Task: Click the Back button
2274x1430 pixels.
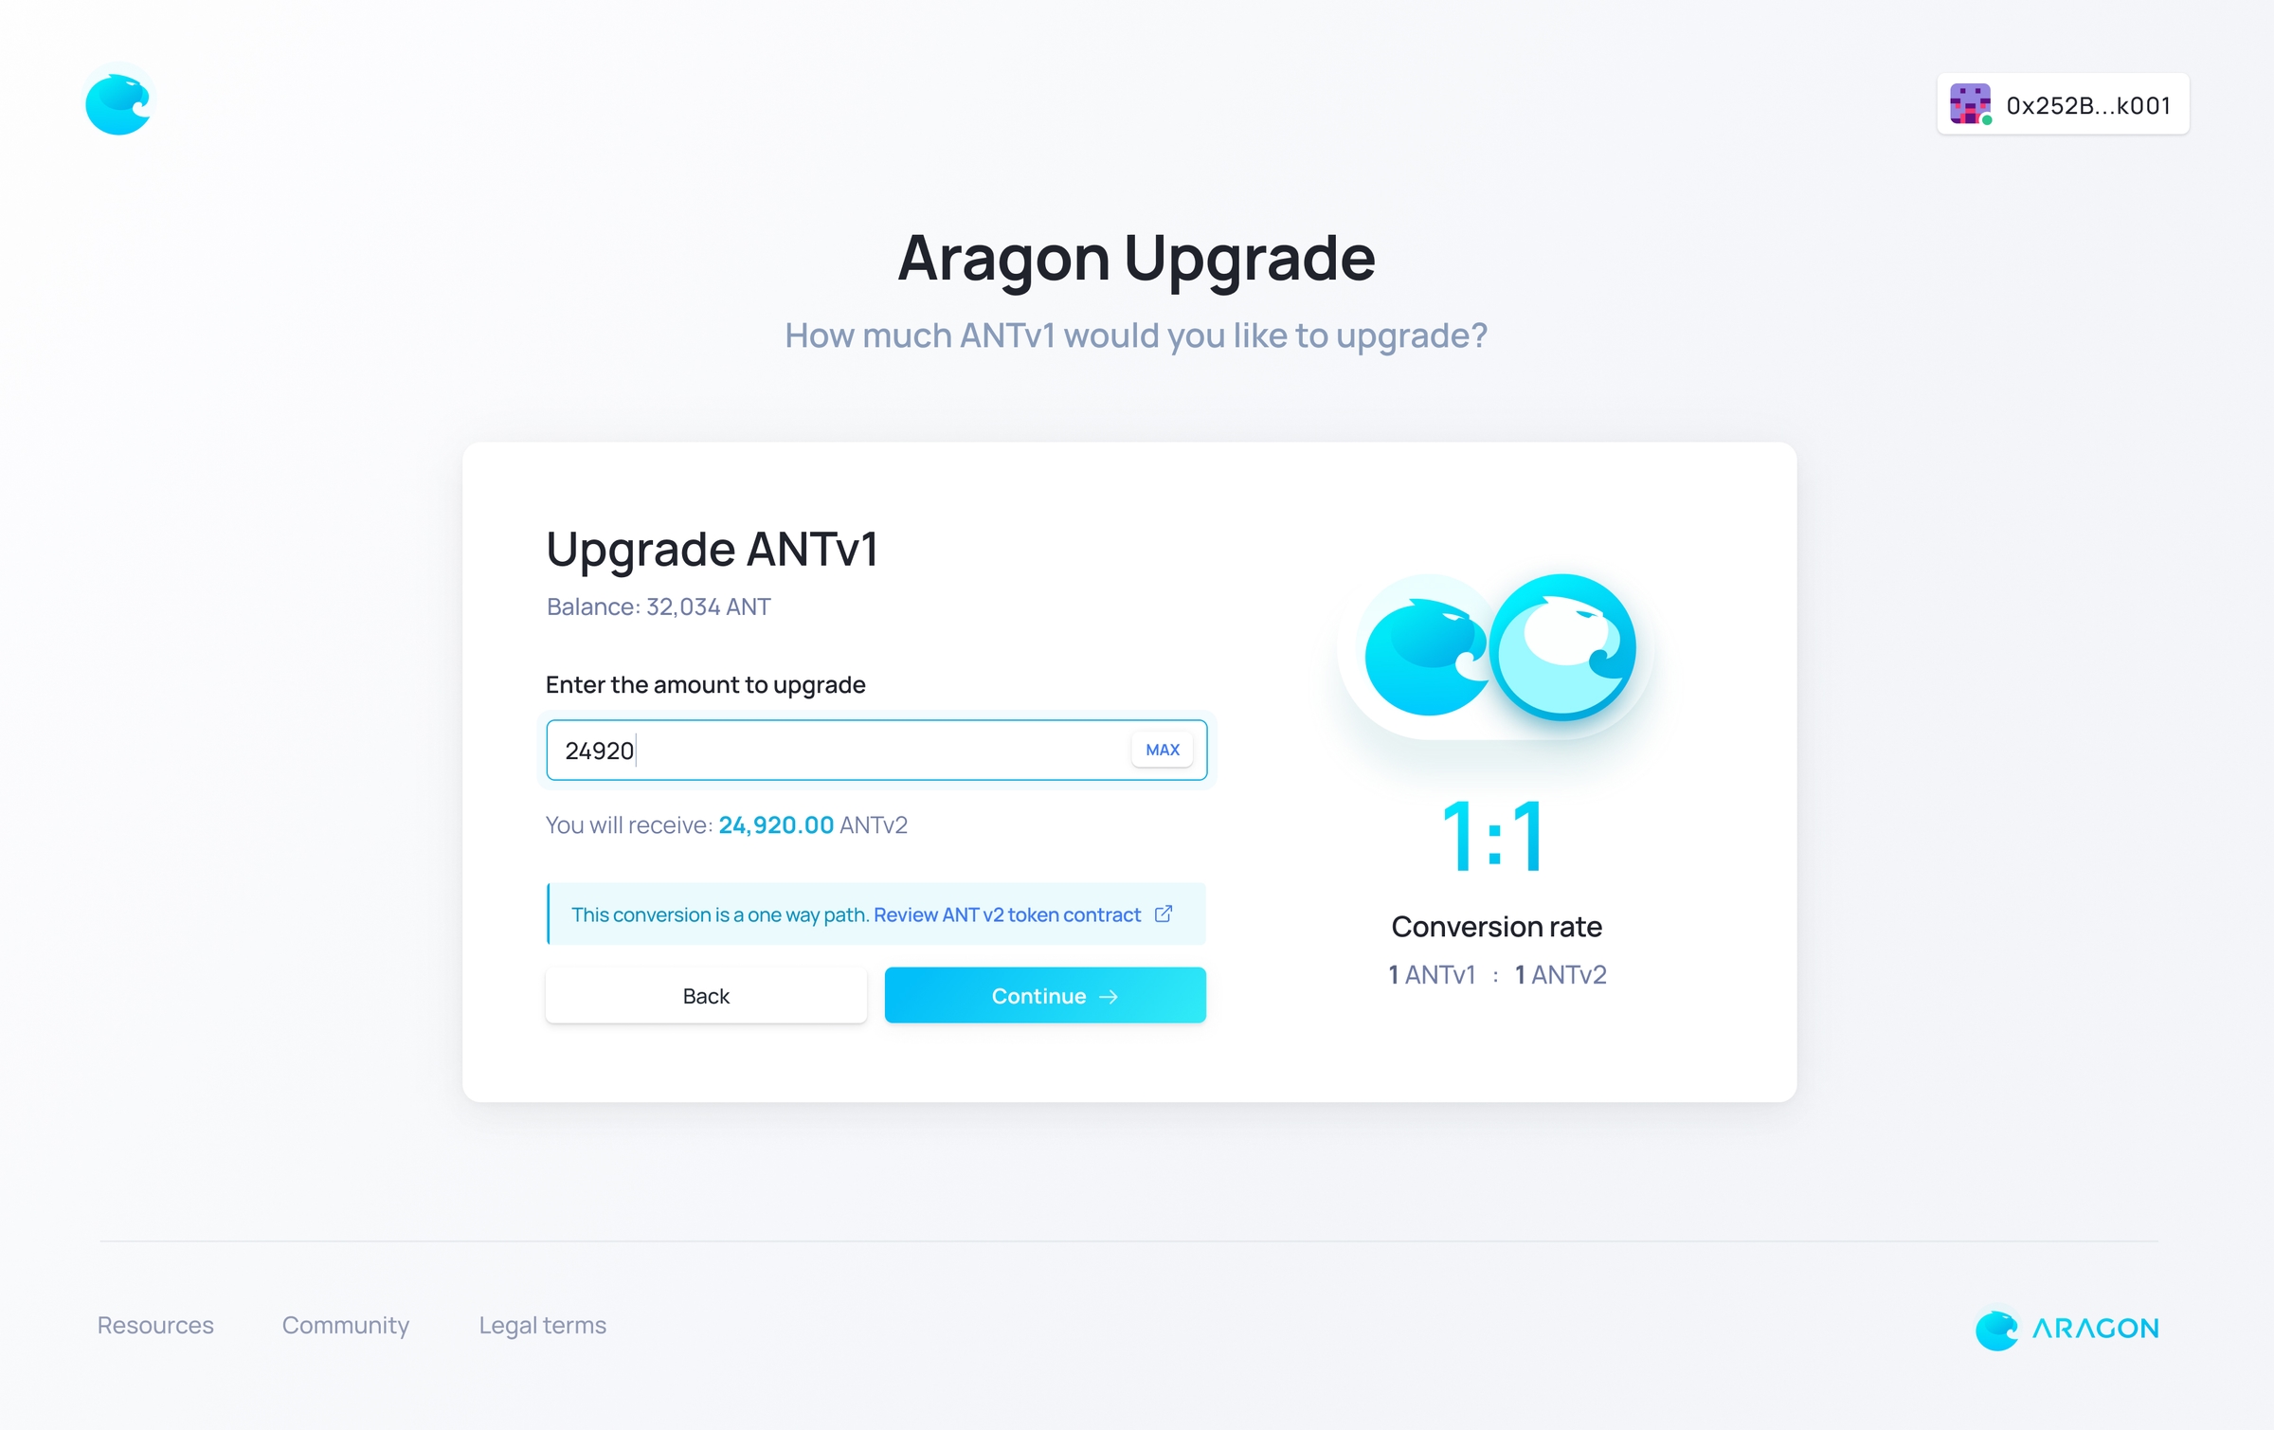Action: click(x=705, y=993)
